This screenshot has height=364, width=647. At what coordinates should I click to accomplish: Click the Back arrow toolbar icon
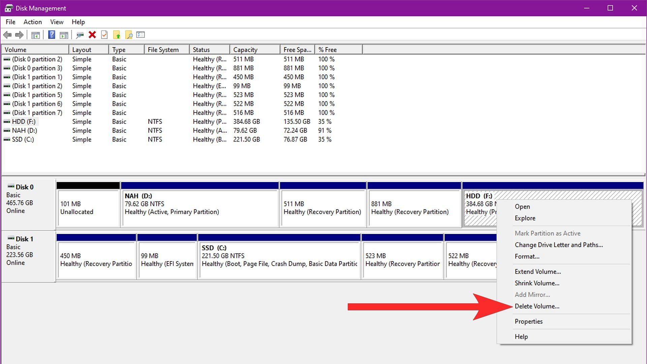(7, 35)
